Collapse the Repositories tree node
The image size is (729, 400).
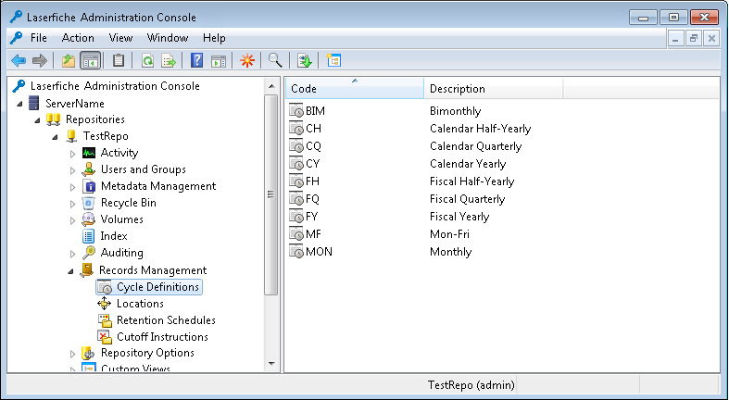click(38, 120)
